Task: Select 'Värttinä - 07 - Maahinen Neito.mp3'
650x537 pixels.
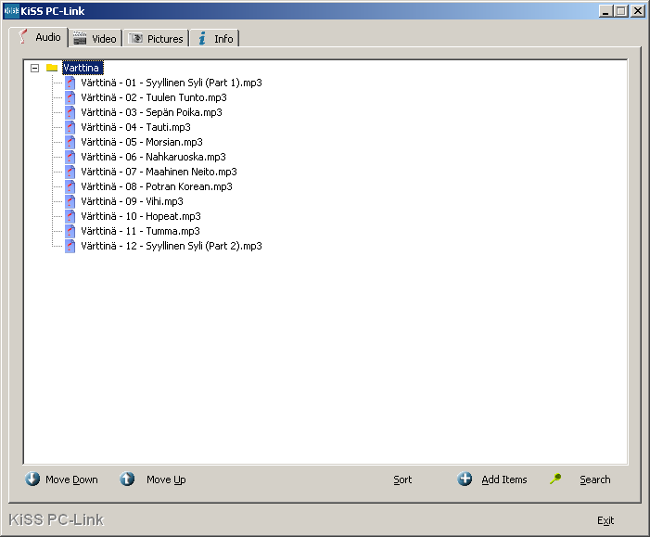Action: click(159, 173)
